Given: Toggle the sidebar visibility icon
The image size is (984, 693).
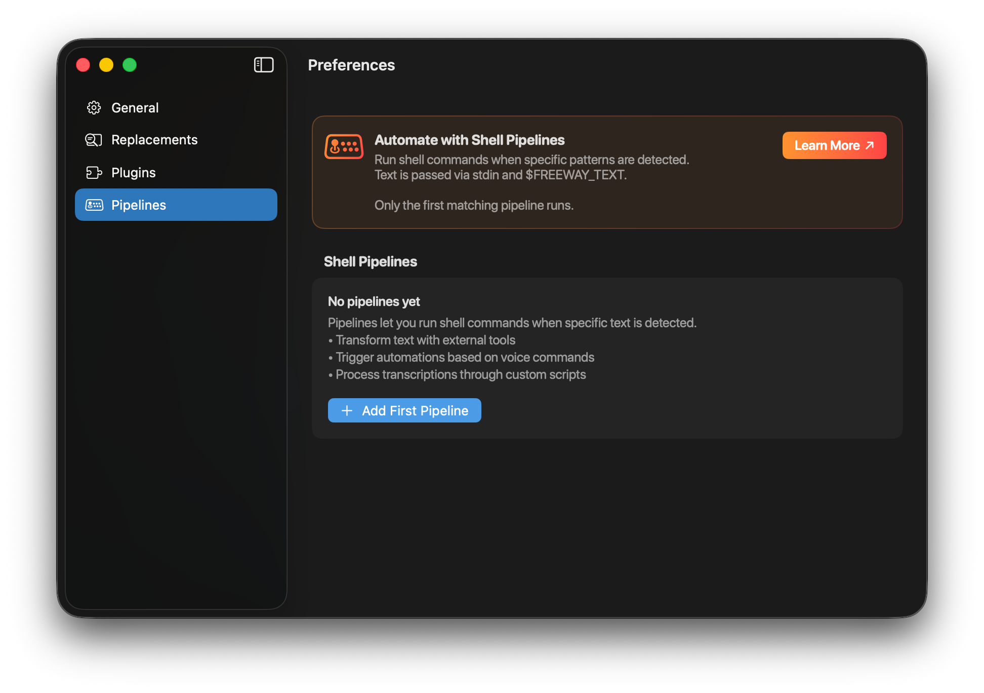Looking at the screenshot, I should tap(264, 65).
